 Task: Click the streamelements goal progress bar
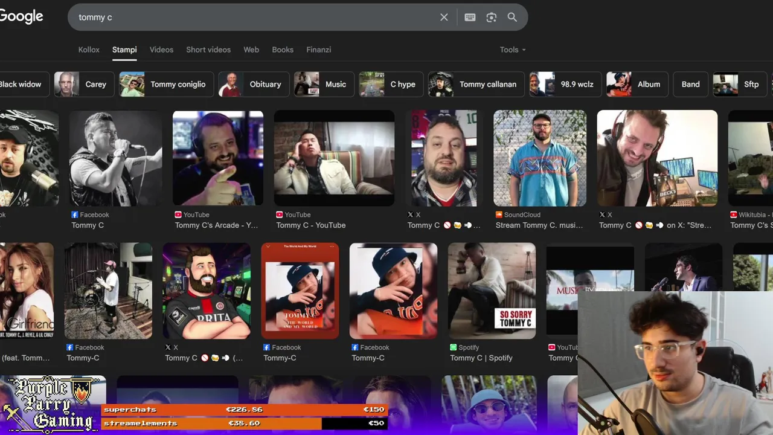pyautogui.click(x=244, y=424)
